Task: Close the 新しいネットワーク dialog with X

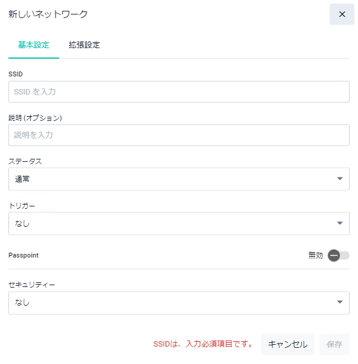Action: click(342, 14)
